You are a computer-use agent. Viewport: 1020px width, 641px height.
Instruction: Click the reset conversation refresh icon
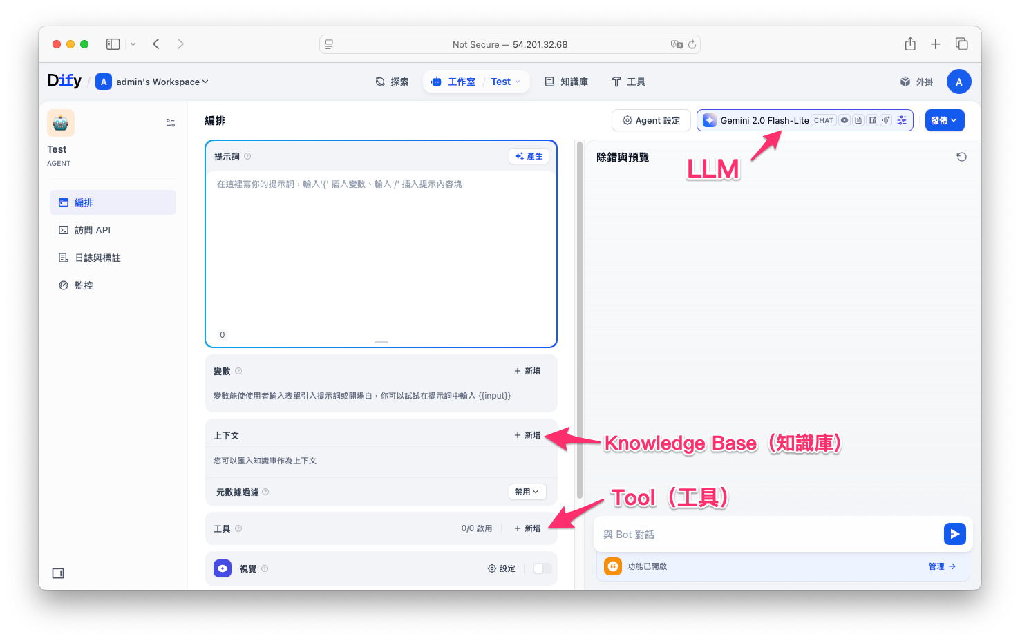pyautogui.click(x=961, y=157)
